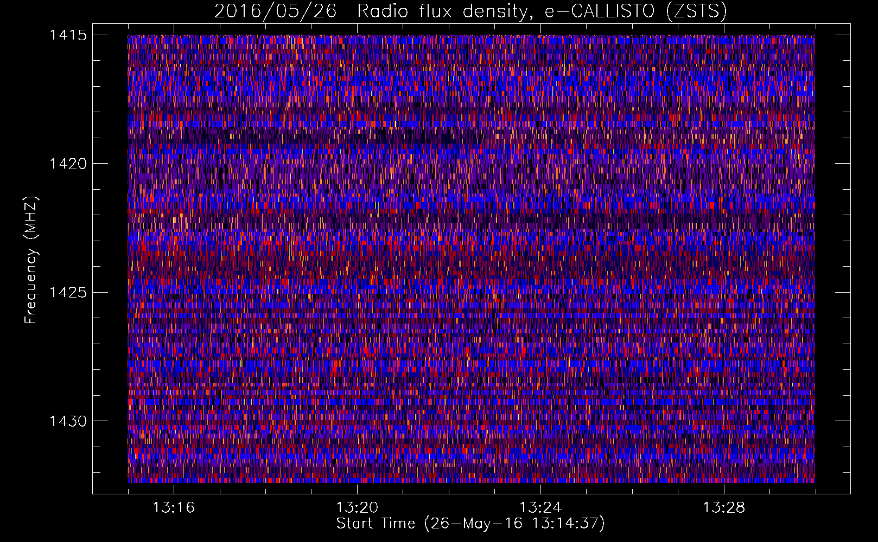This screenshot has width=878, height=542.
Task: Click the 13:16 time axis label
Action: [174, 508]
